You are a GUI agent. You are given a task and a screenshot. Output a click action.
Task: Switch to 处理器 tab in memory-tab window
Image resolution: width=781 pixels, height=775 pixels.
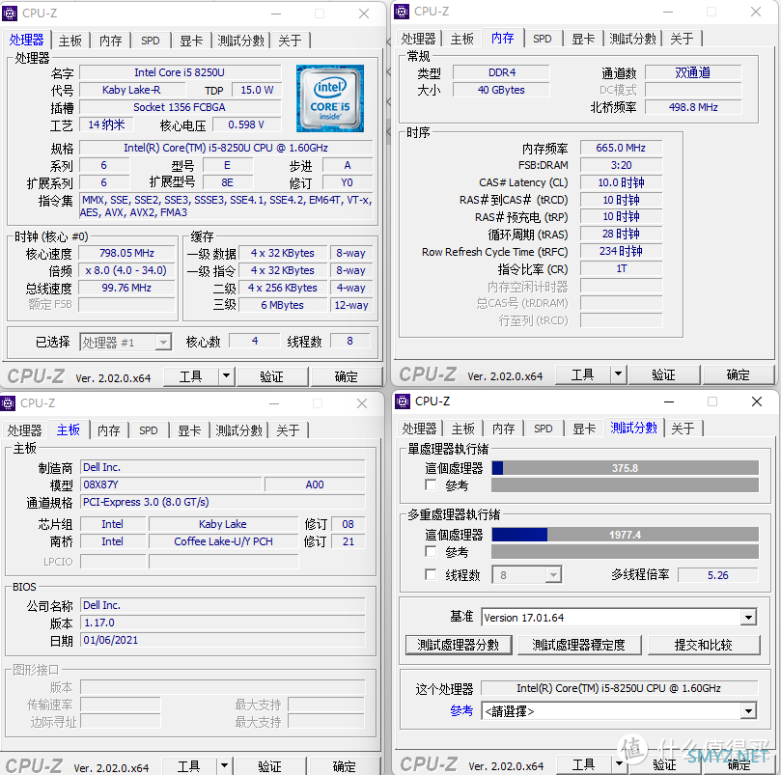(418, 39)
